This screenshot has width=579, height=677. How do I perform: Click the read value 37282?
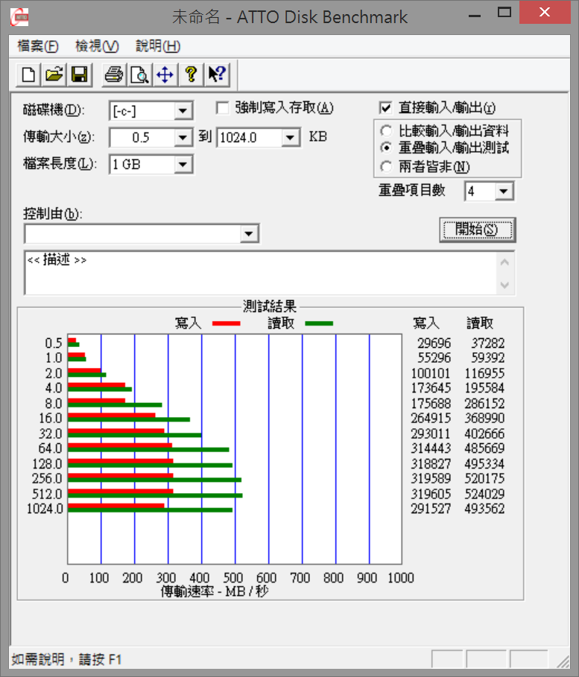click(x=488, y=343)
